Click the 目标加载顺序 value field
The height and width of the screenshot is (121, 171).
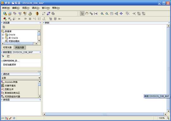[x=30, y=65]
